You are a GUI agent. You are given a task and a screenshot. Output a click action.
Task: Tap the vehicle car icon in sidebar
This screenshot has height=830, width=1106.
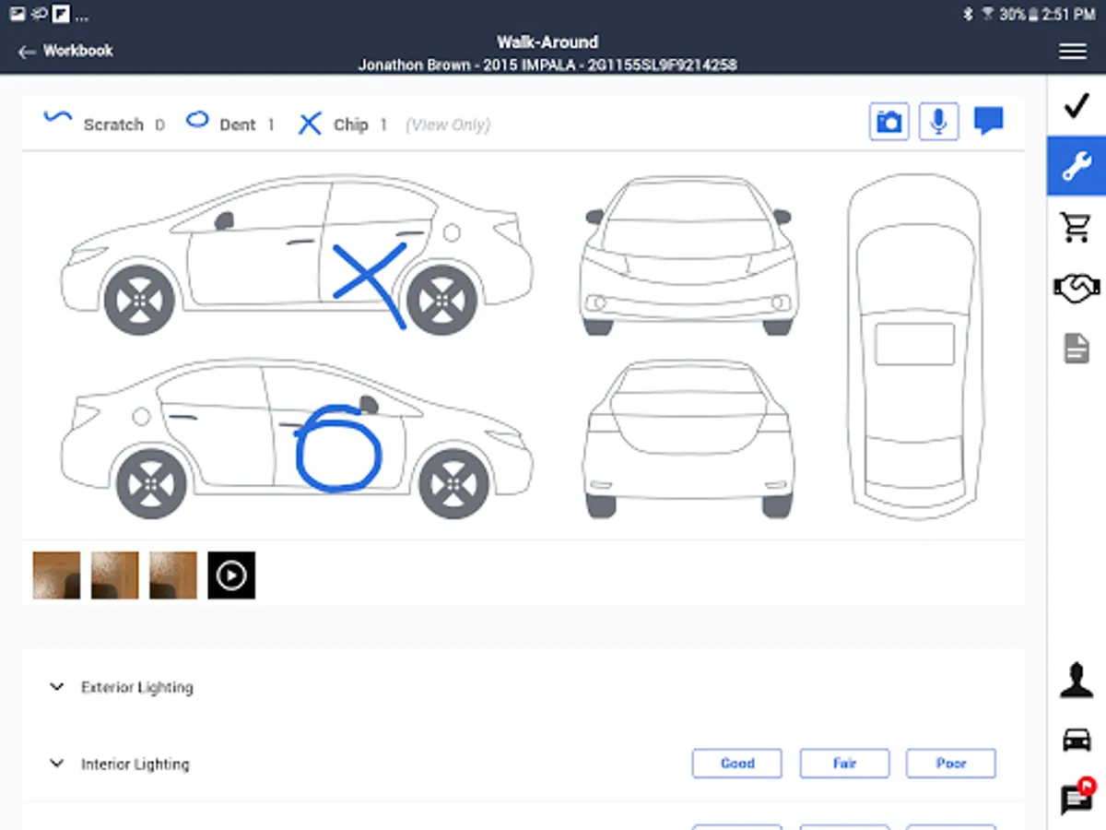coord(1077,739)
